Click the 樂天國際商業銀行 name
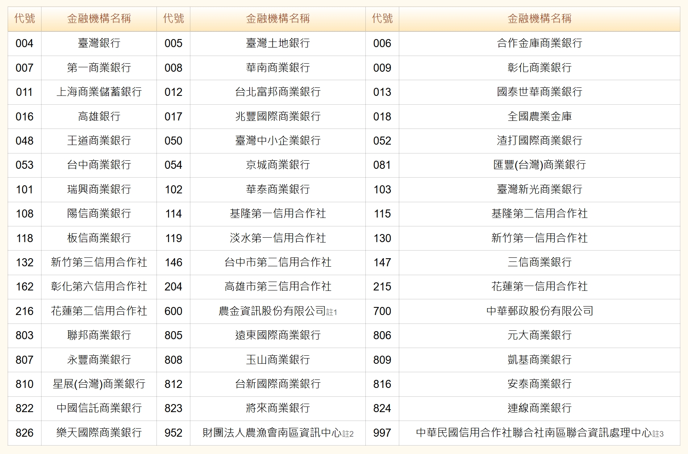Screen dimensions: 688x454 pyautogui.click(x=99, y=433)
